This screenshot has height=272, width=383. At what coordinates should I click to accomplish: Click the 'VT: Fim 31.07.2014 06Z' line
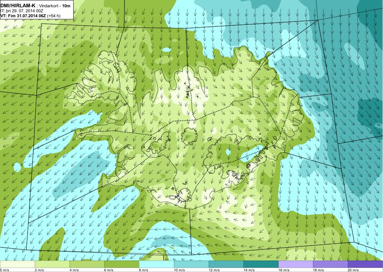click(23, 16)
